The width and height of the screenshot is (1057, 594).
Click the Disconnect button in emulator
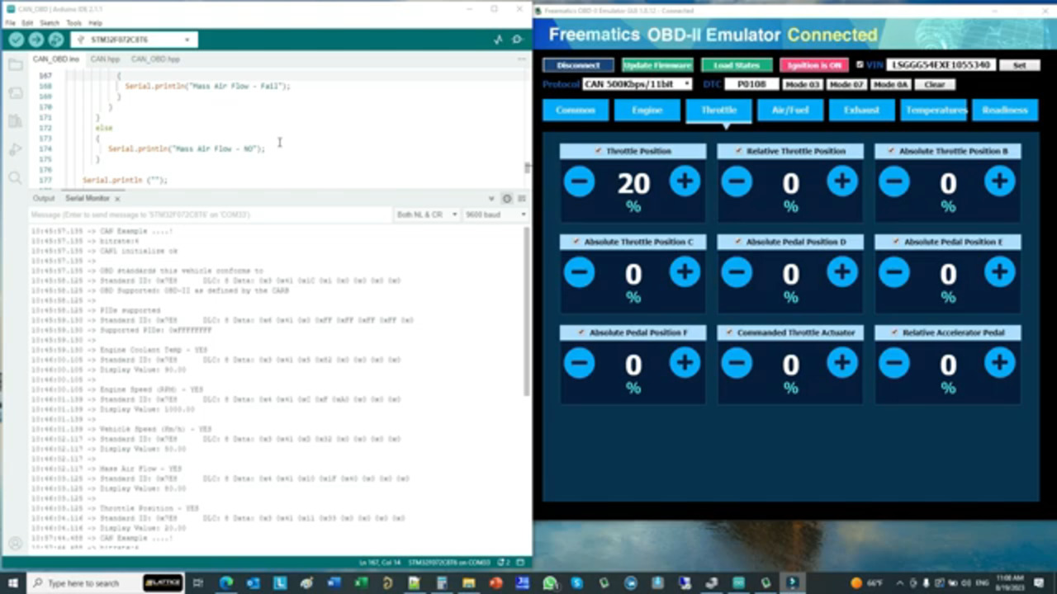578,65
